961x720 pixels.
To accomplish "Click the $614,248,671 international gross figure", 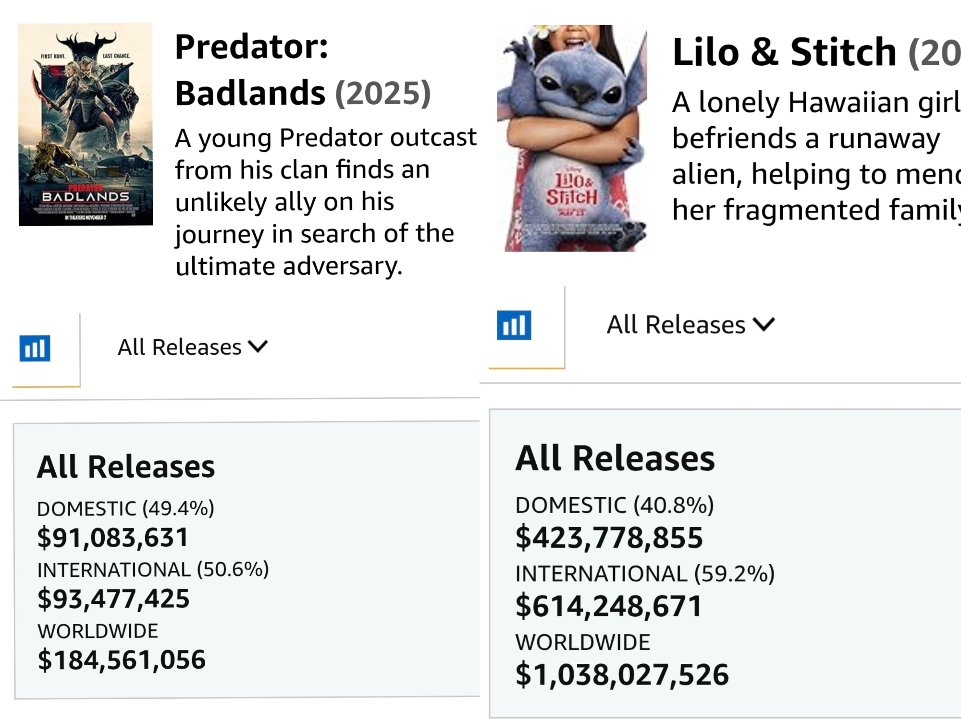I will (x=608, y=606).
